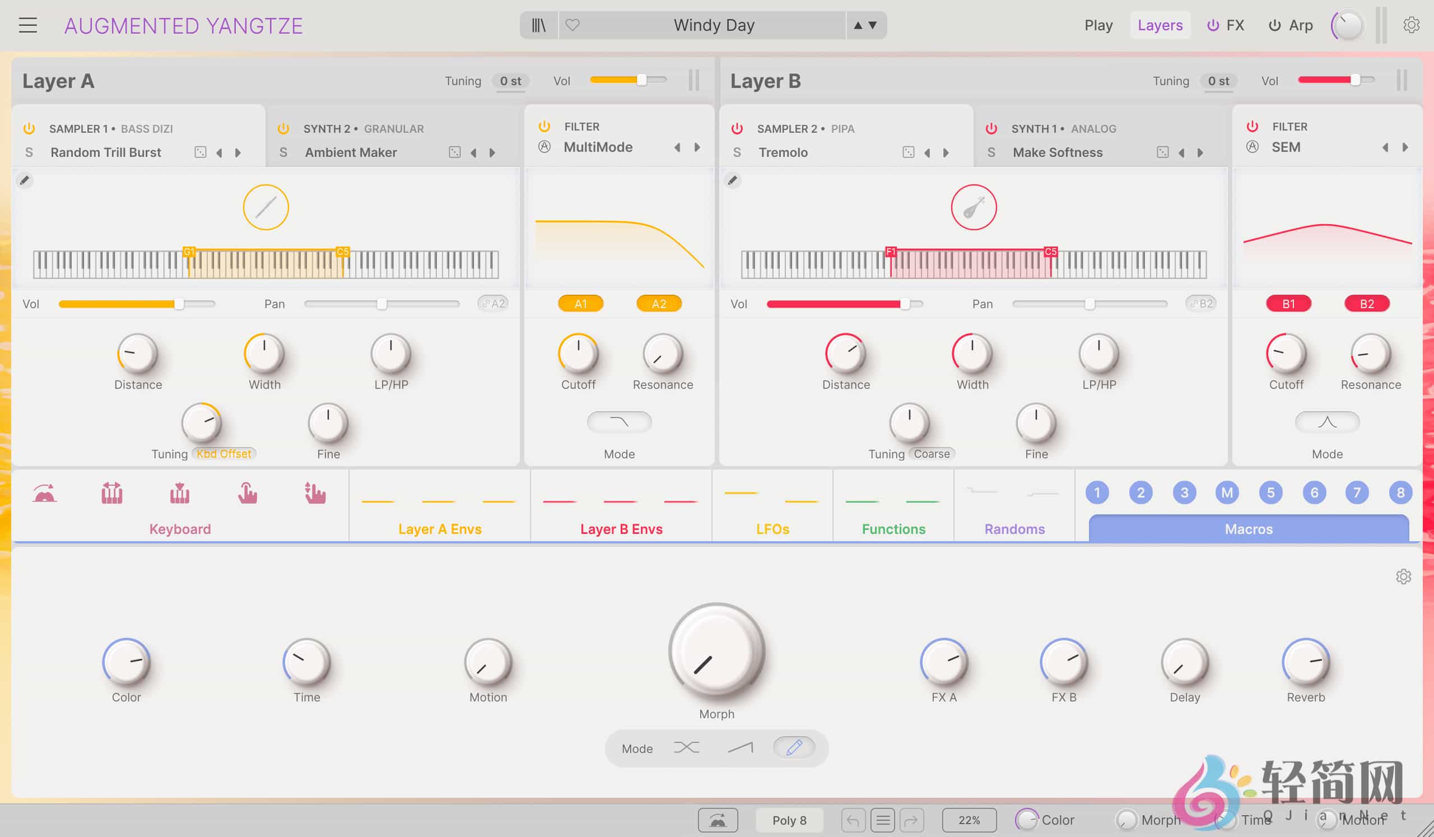Image resolution: width=1434 pixels, height=837 pixels.
Task: Randomize Sampler 1 with the dice icon
Action: coord(201,152)
